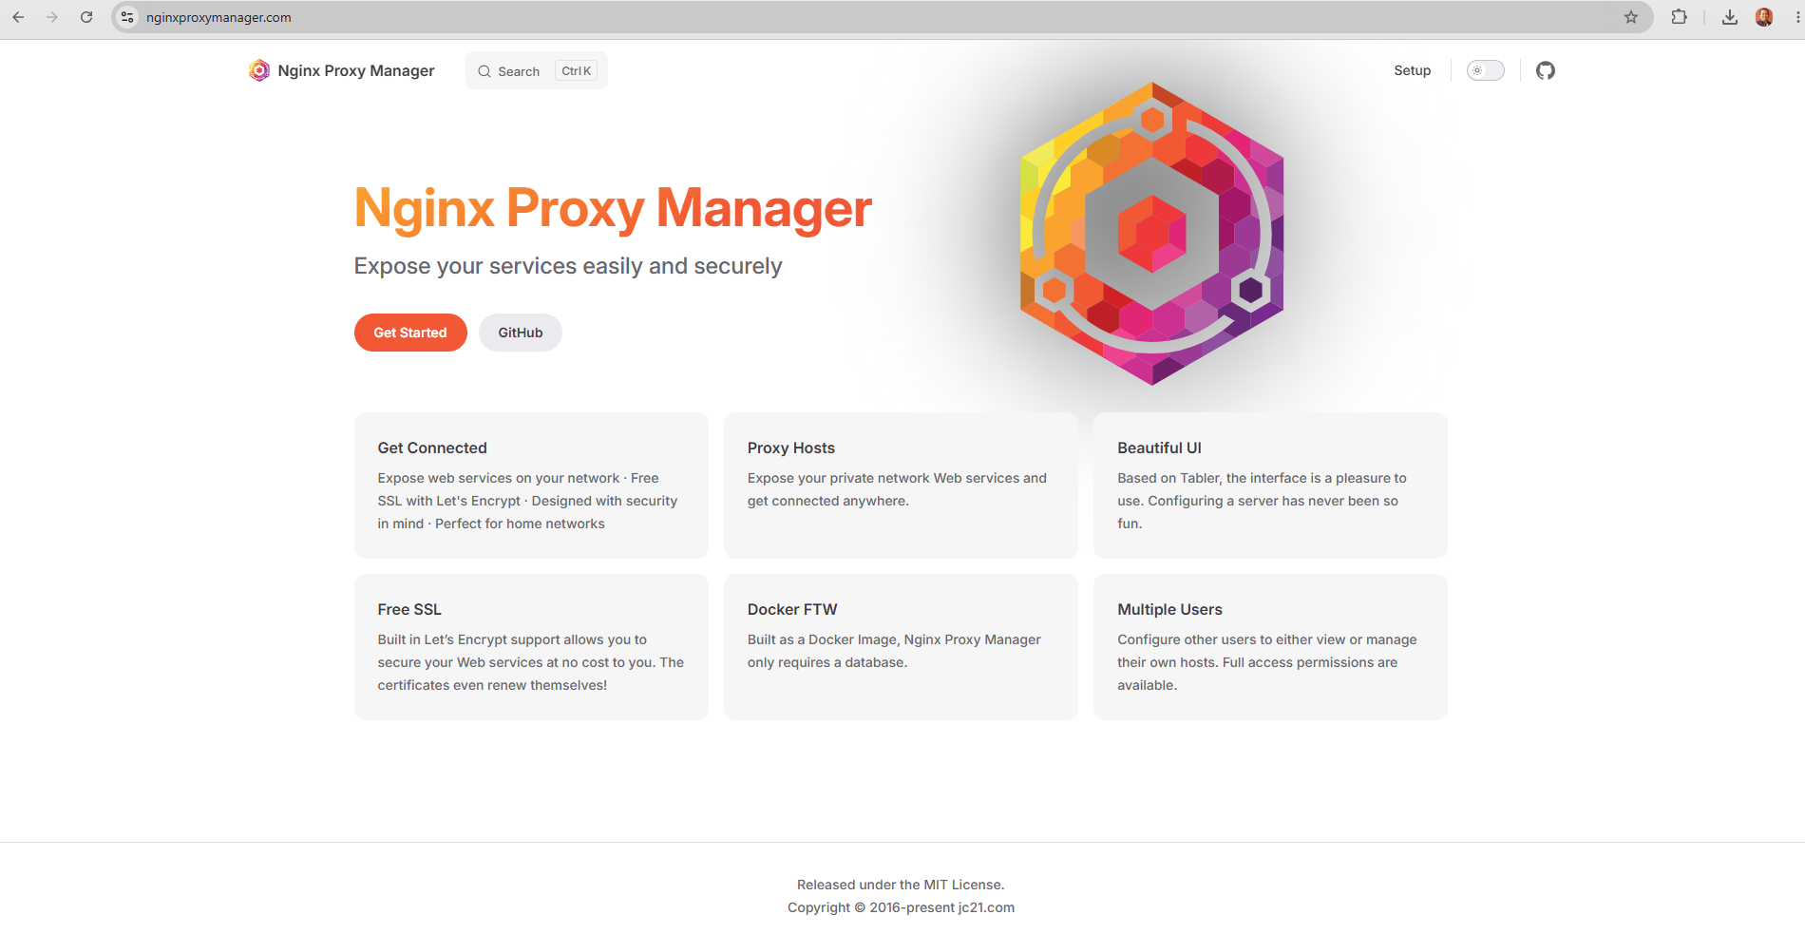Click the large Nginx Proxy Manager heading
Screen dimensions: 1805x934
pyautogui.click(x=613, y=208)
